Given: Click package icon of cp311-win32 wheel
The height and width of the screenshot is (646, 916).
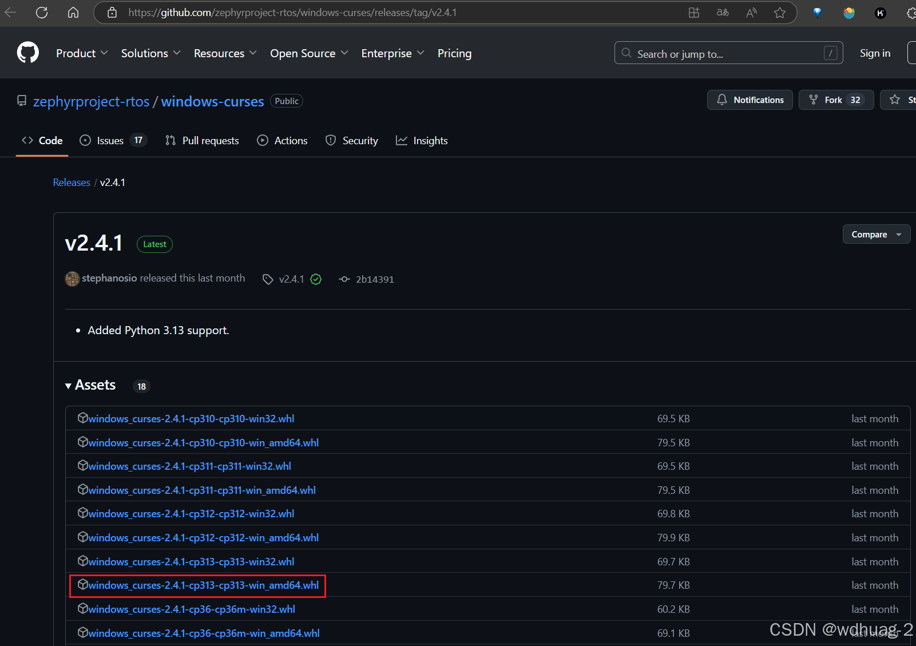Looking at the screenshot, I should pyautogui.click(x=83, y=465).
